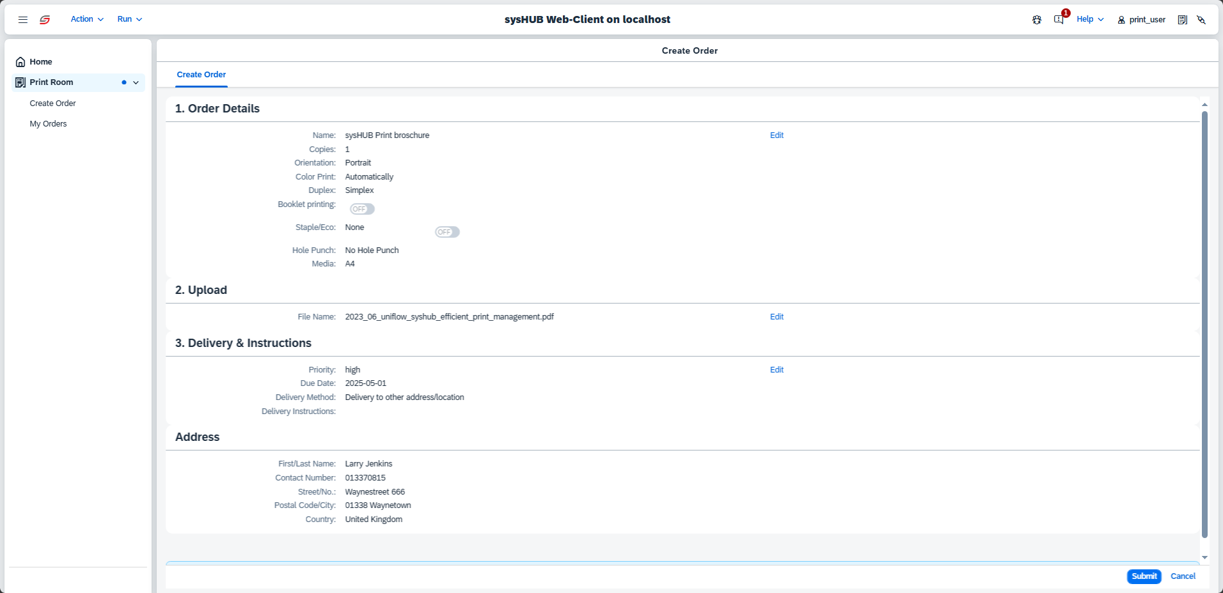
Task: Click the scrollbar down arrow
Action: [1204, 557]
